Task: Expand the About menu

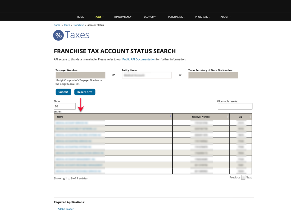Action: [x=225, y=17]
